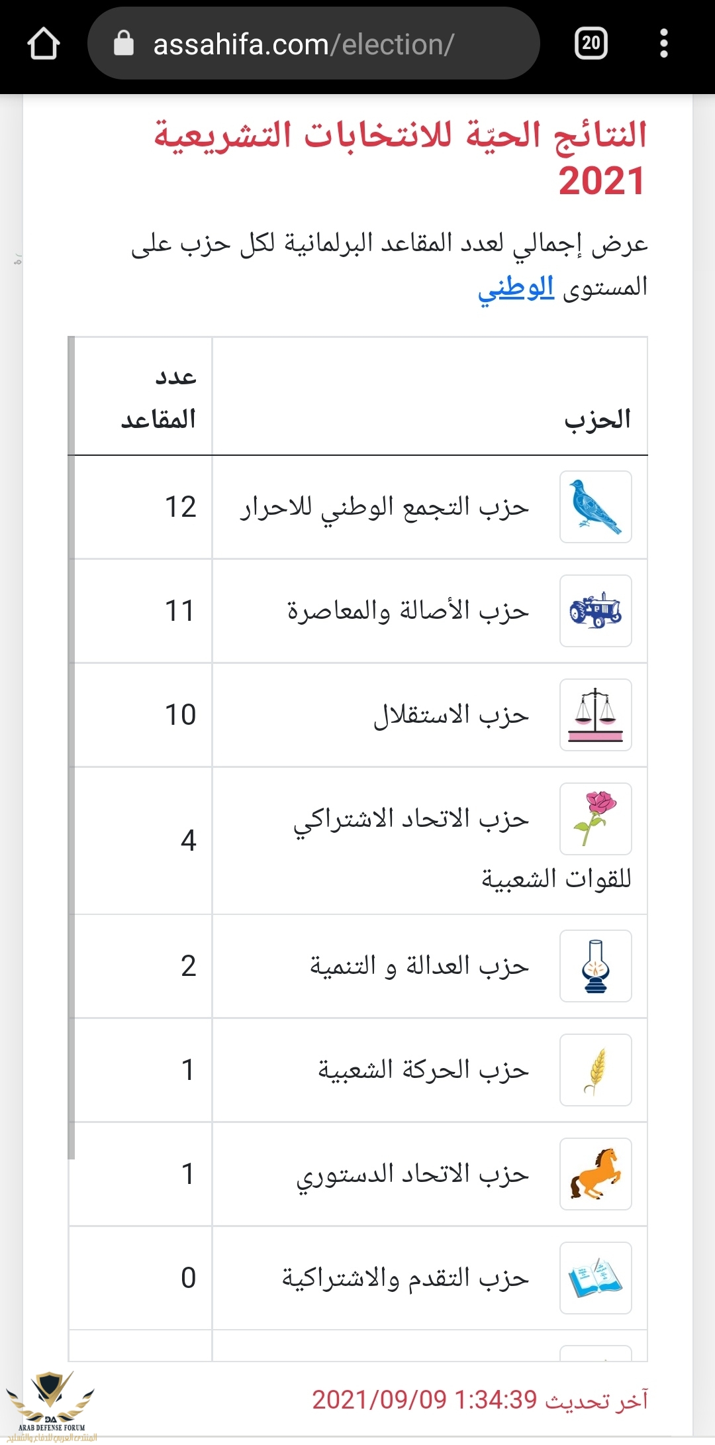Click the assahifa.com/election/ address bar
Viewport: 715px width, 1445px height.
313,44
